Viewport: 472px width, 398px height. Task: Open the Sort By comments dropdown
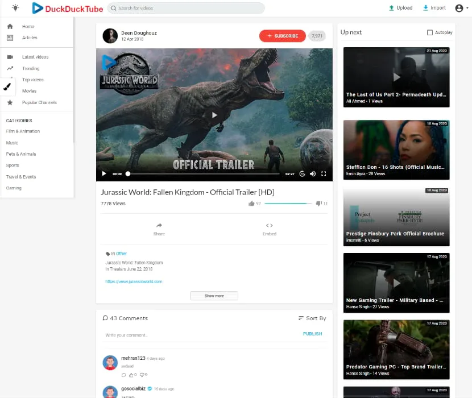312,318
